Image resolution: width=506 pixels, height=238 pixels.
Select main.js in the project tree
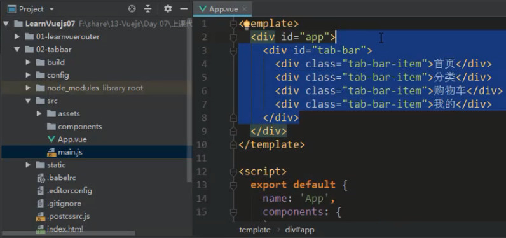click(x=70, y=152)
